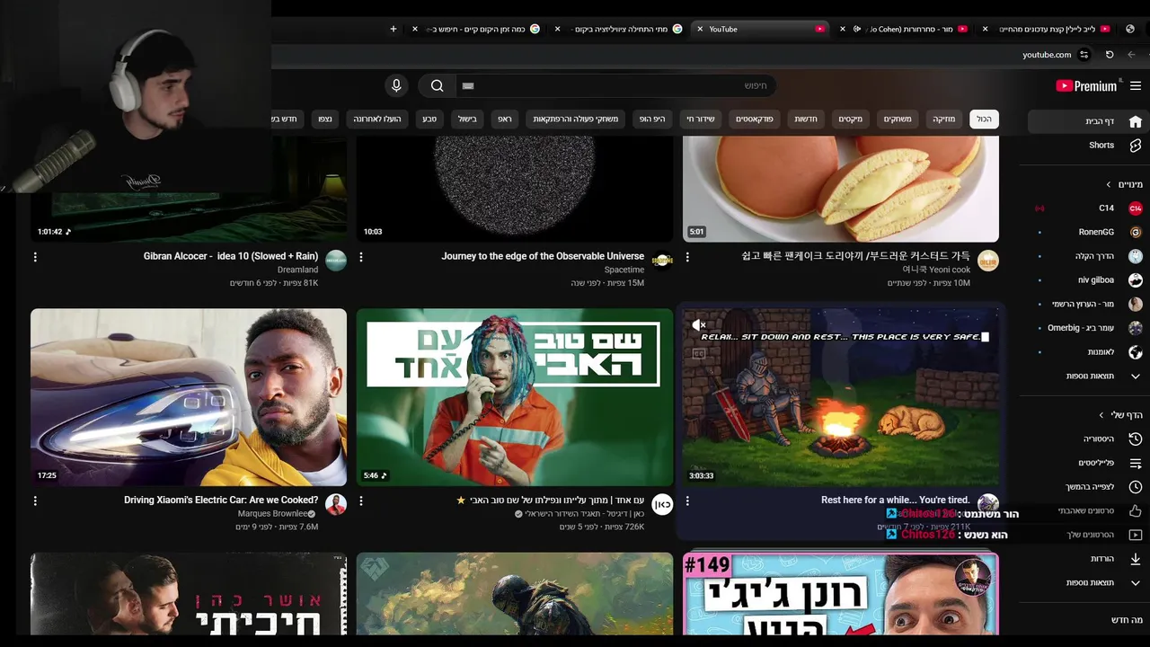
Task: Select the טבע filter chip
Action: click(429, 119)
